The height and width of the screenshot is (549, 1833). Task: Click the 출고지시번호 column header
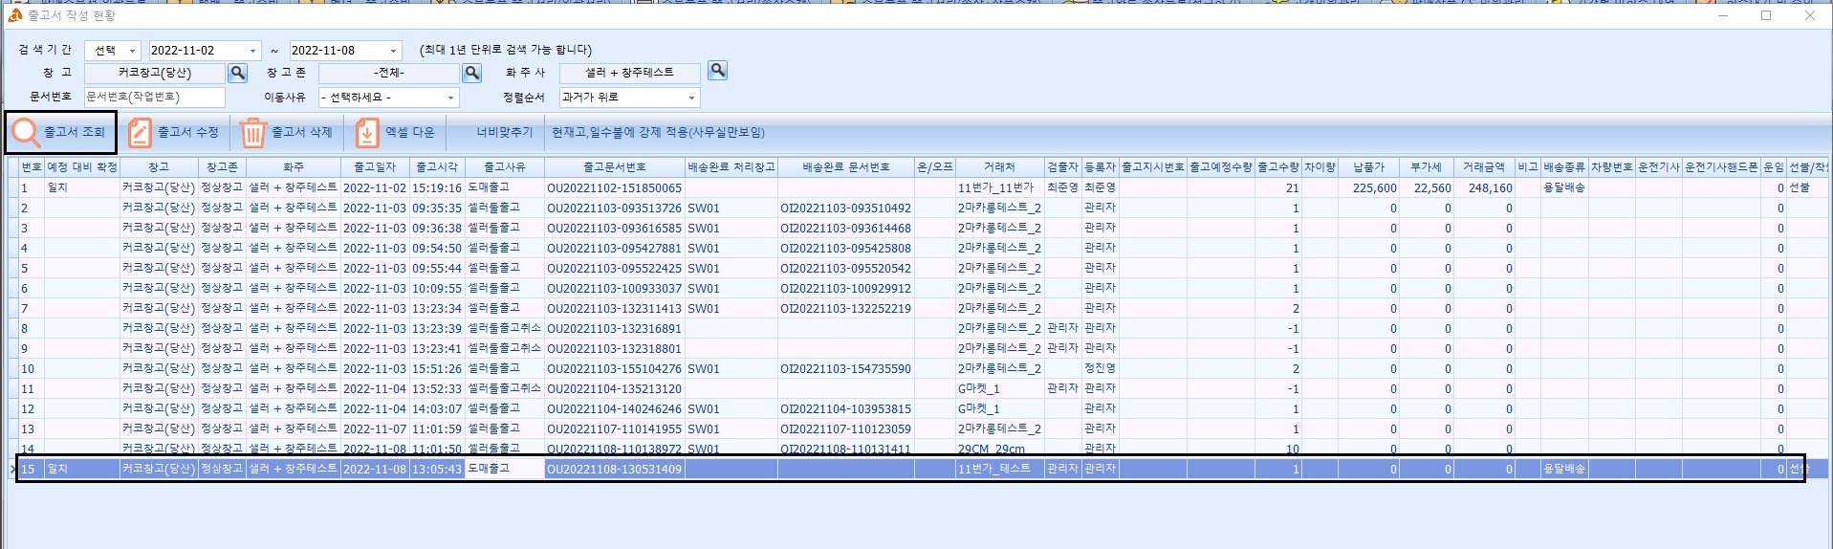1153,167
